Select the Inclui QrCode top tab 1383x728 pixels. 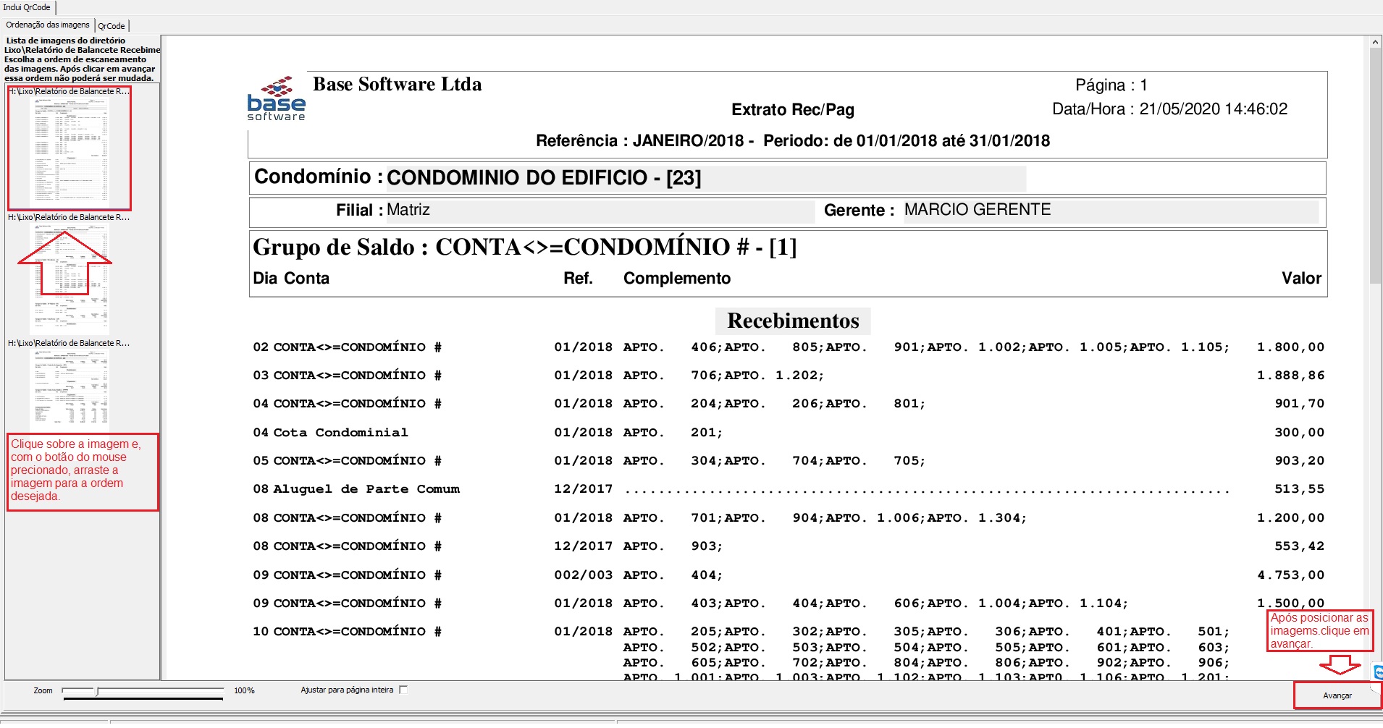point(27,7)
